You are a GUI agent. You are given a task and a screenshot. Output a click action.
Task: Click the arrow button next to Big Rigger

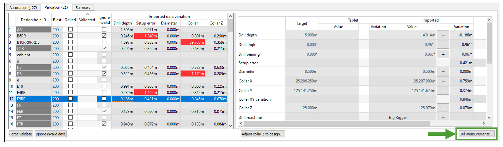[x=443, y=117]
